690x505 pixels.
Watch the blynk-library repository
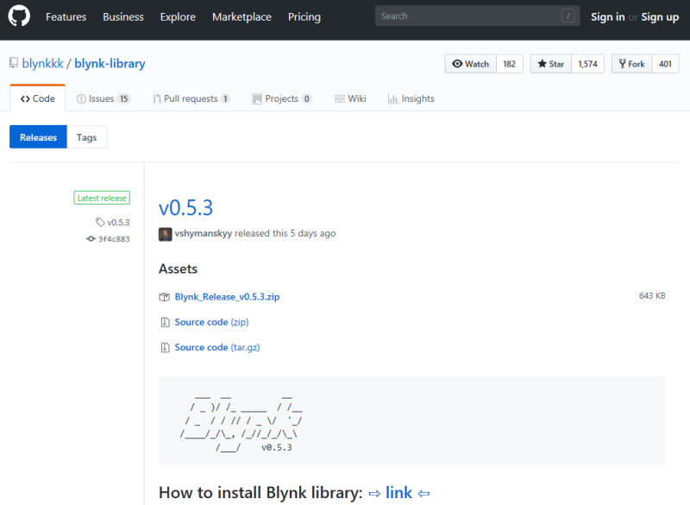coord(470,64)
